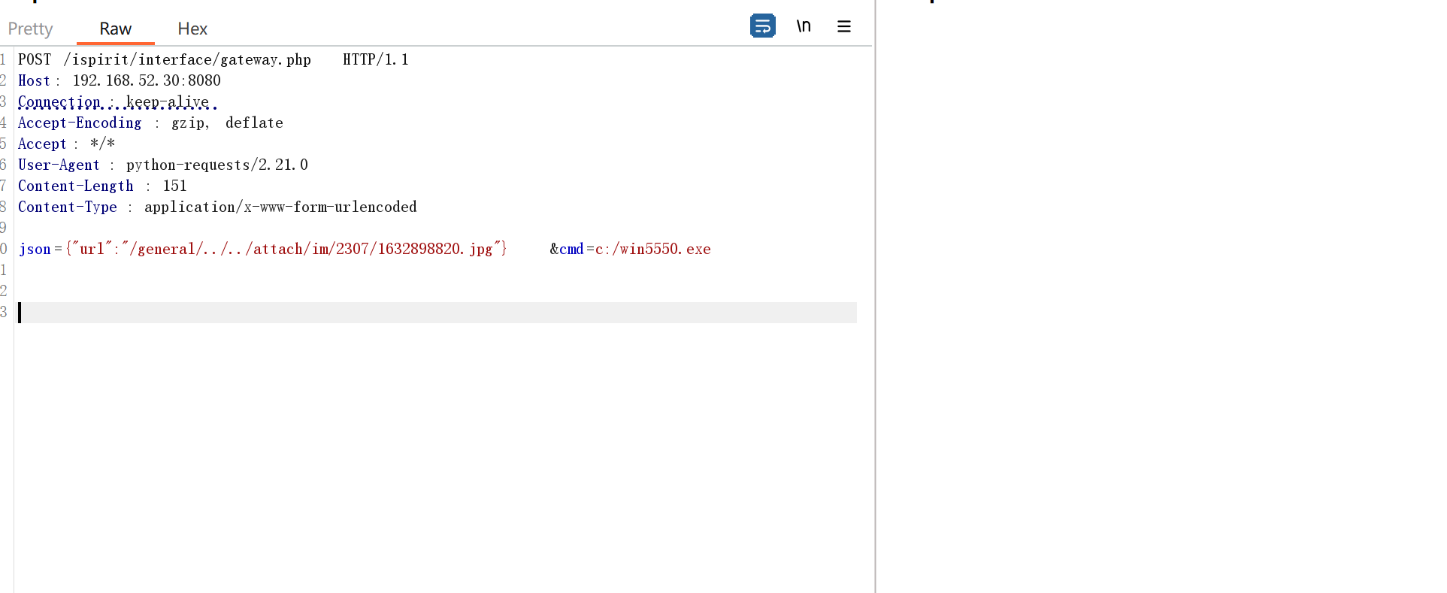The width and height of the screenshot is (1447, 593).
Task: Click the c:/win5550.exe value
Action: tap(652, 249)
